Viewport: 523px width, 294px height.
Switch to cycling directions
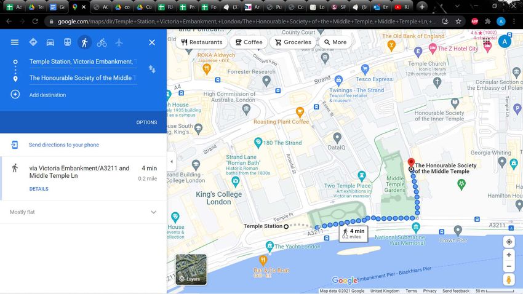pos(102,42)
